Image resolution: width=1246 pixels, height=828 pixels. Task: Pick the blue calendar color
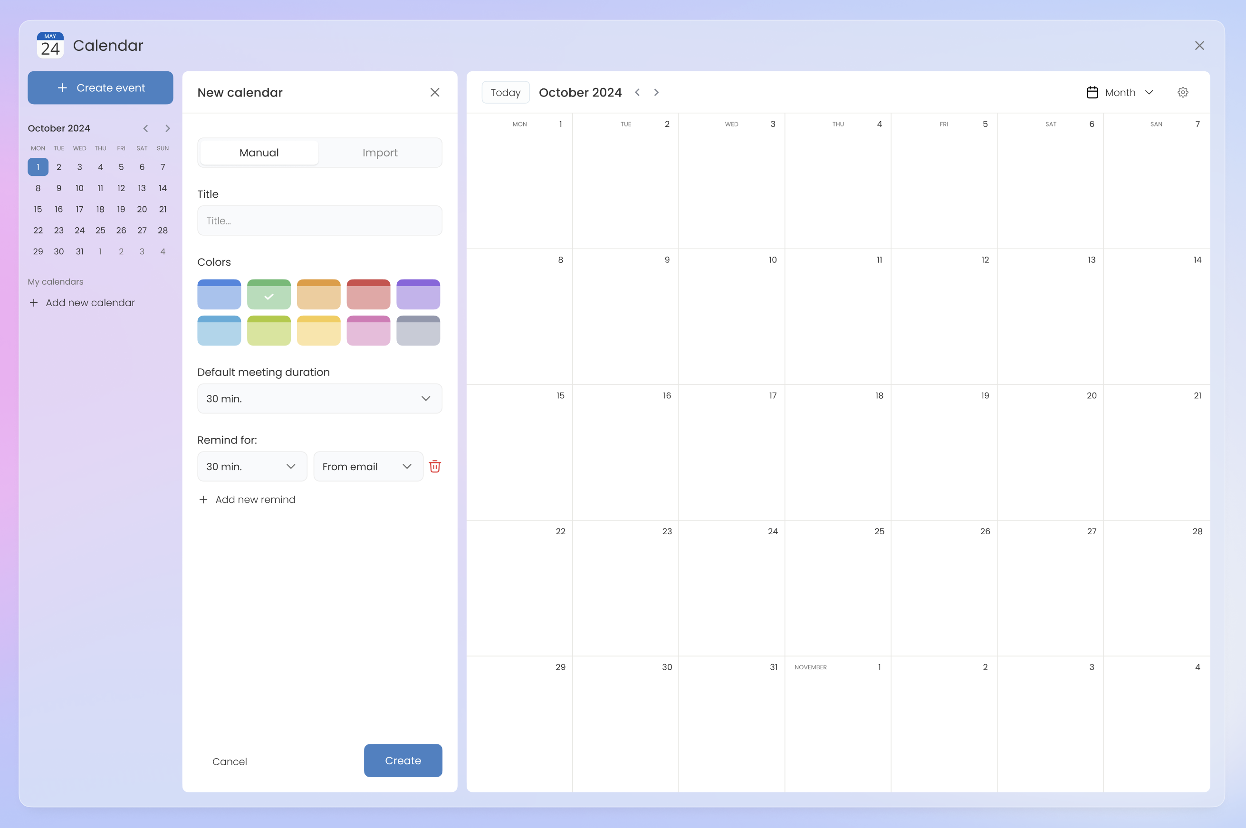click(x=219, y=294)
